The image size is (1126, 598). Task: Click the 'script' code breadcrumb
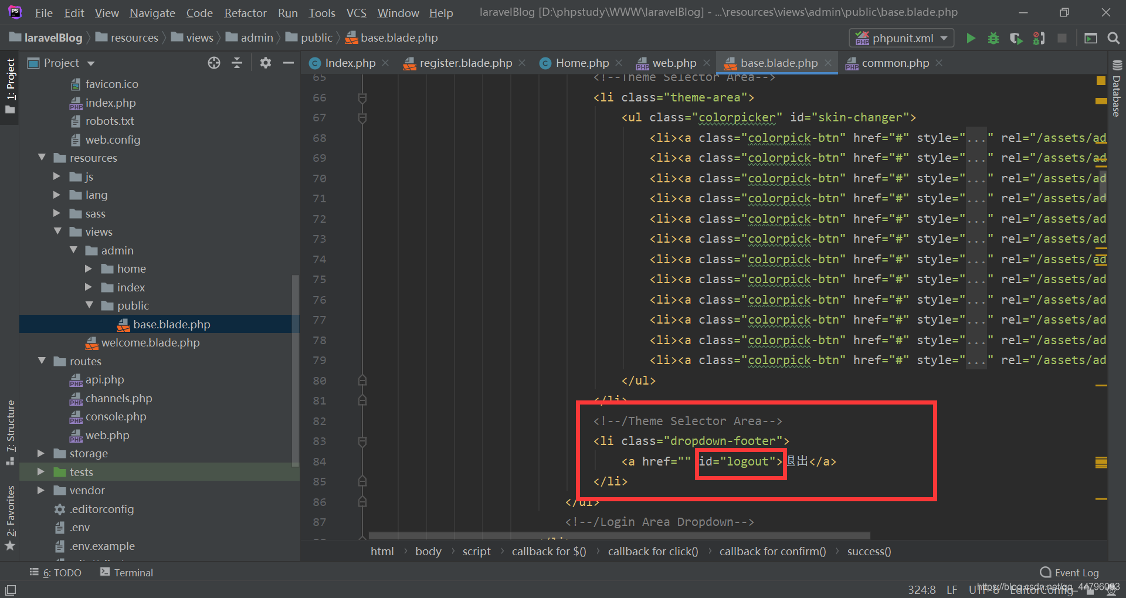click(476, 551)
